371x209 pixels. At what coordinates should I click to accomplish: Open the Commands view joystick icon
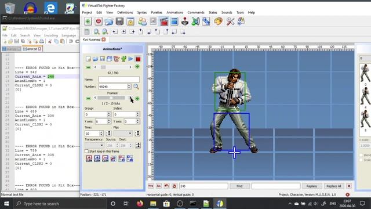pyautogui.click(x=185, y=21)
